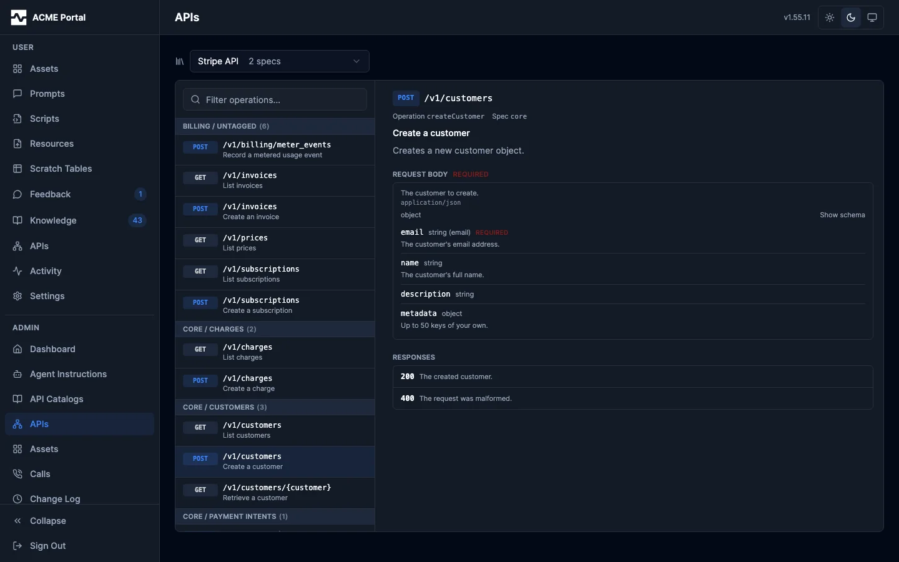The image size is (899, 562).
Task: Click the Scripts icon in sidebar
Action: point(17,119)
